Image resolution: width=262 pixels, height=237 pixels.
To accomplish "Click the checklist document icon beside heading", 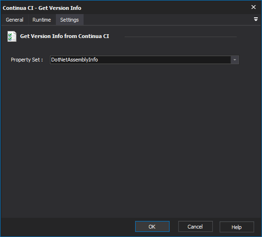I will click(12, 37).
